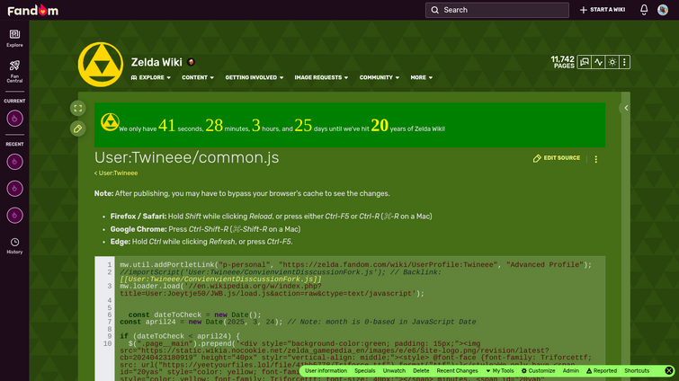This screenshot has width=679, height=381.
Task: Open the History clock icon
Action: pos(14,245)
